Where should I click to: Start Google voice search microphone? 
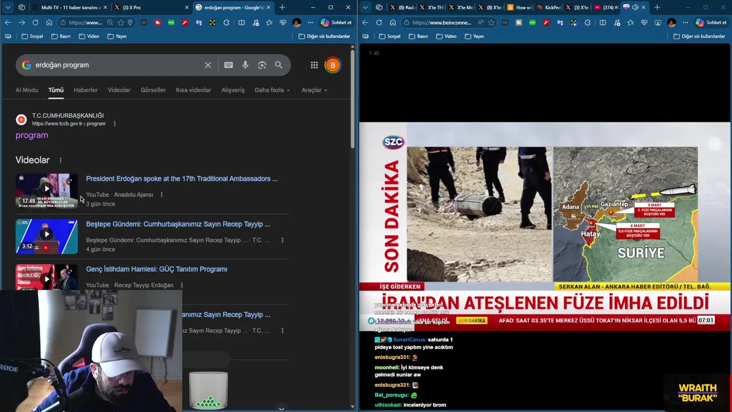pos(245,65)
